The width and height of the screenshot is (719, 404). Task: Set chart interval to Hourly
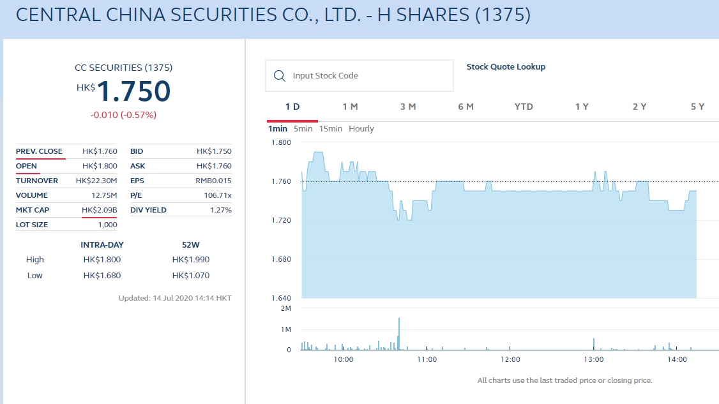click(361, 129)
